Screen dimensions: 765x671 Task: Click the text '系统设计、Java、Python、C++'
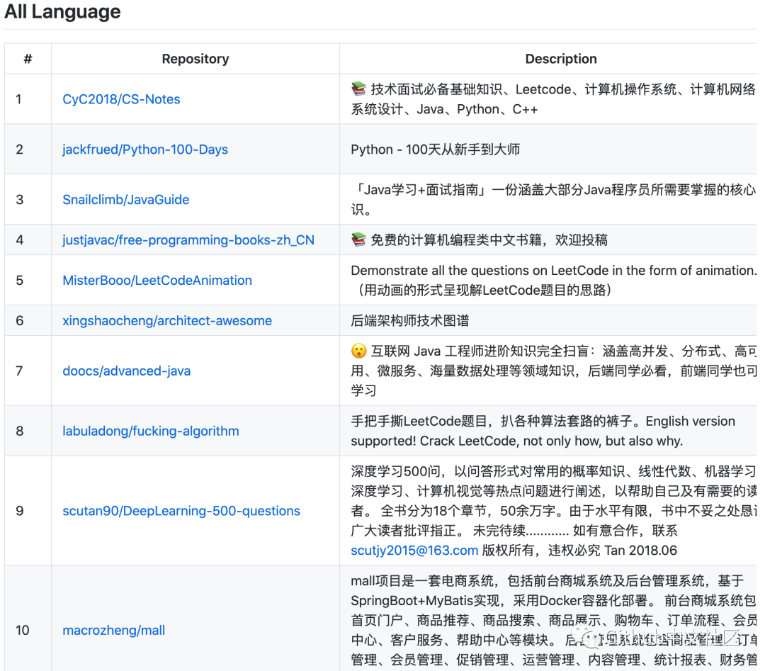coord(444,109)
